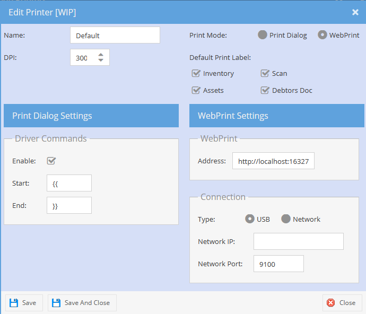The height and width of the screenshot is (314, 366).
Task: Click the DPI value field
Action: pos(90,57)
